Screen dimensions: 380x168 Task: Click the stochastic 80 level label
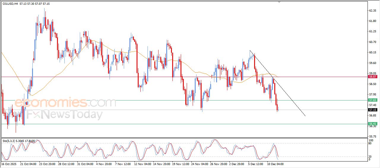370,143
